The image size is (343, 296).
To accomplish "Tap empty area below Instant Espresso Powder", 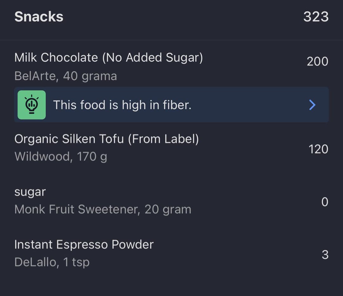I will pos(171,285).
